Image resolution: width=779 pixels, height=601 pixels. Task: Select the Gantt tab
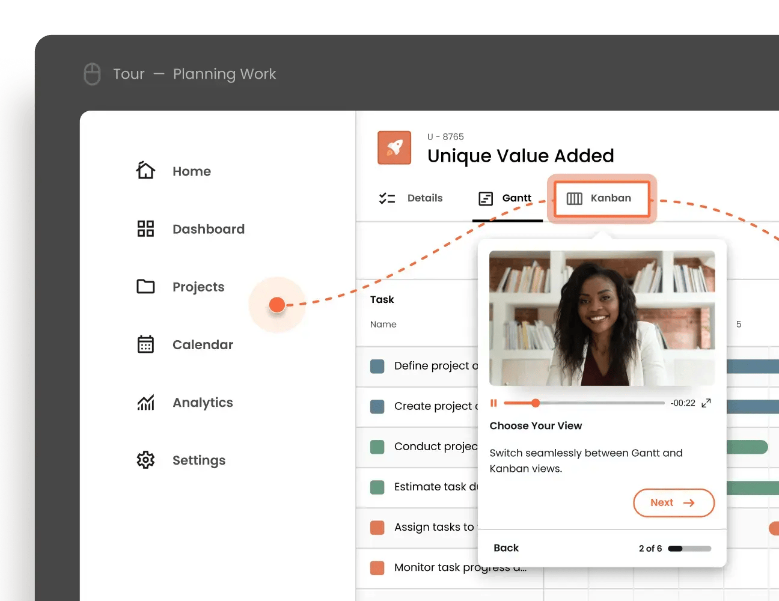tap(507, 198)
